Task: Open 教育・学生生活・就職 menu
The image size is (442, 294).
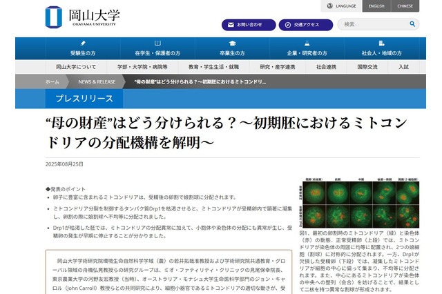Action: pos(213,67)
